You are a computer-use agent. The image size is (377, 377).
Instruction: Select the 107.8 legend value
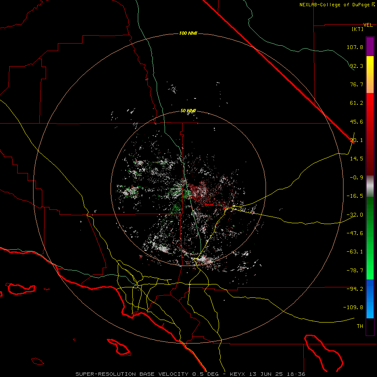(x=355, y=47)
